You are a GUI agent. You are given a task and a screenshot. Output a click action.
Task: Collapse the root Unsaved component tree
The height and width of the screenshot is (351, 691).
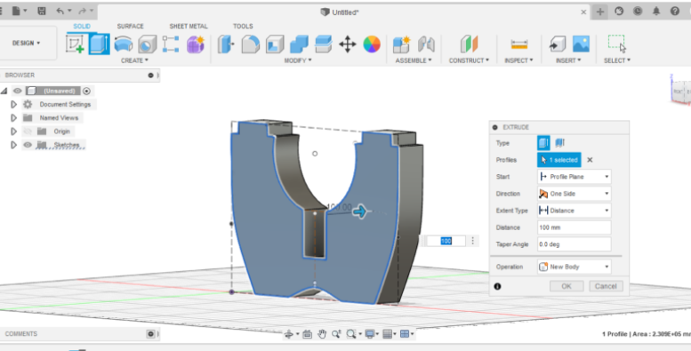click(x=4, y=92)
